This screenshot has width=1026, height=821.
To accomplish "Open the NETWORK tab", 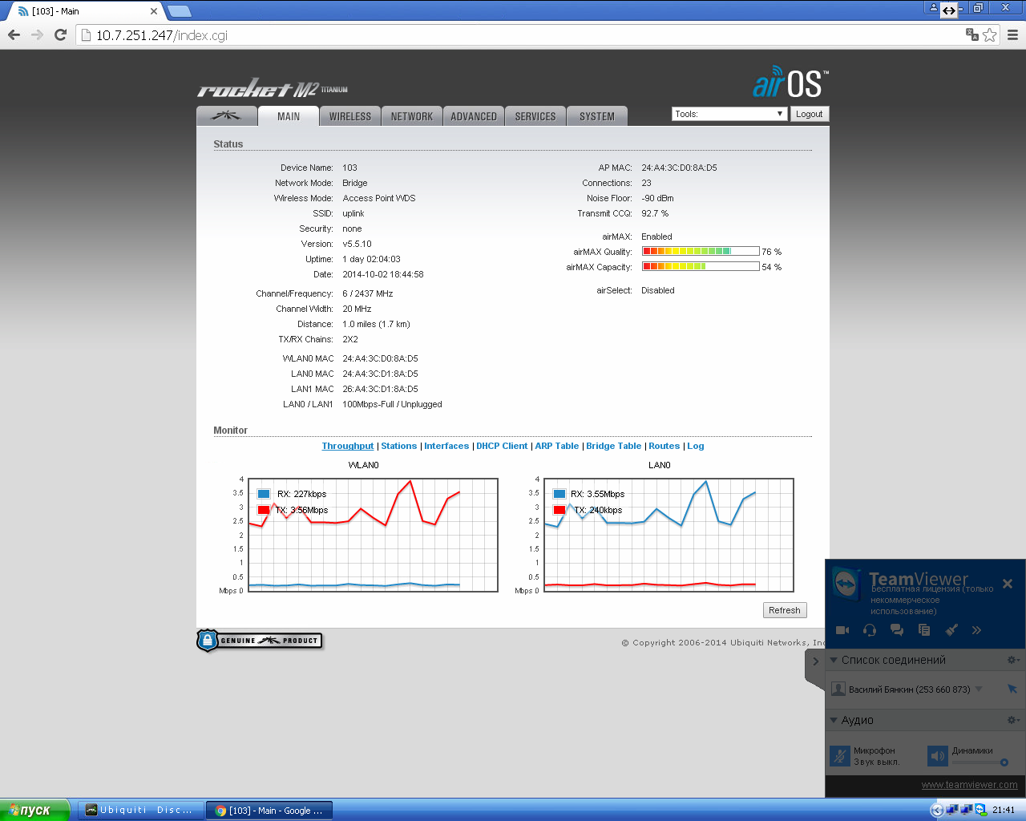I will click(412, 116).
